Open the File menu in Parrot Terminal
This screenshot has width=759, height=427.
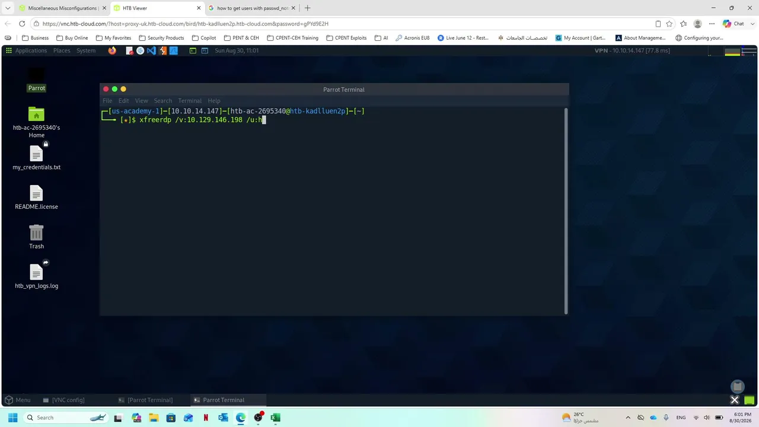(x=107, y=101)
